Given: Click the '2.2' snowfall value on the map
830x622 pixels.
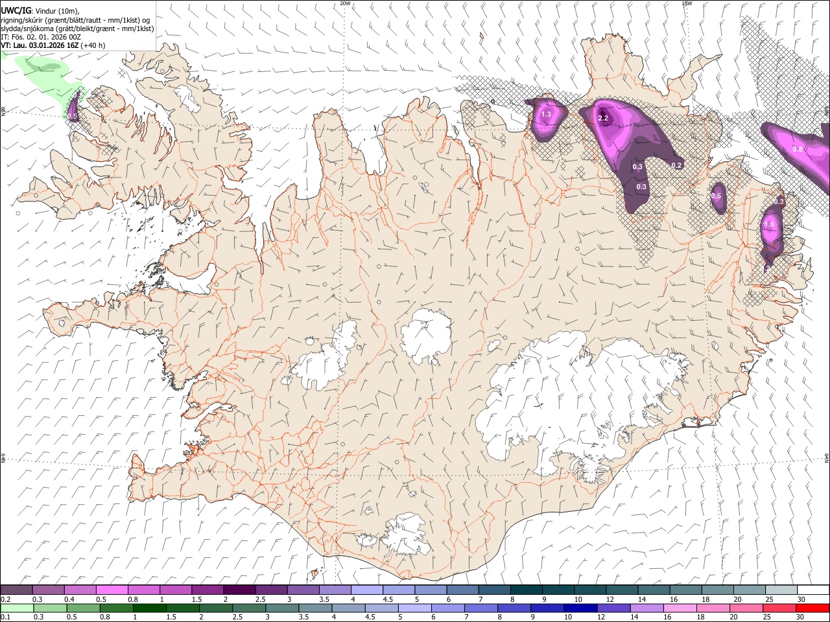Looking at the screenshot, I should [x=603, y=118].
